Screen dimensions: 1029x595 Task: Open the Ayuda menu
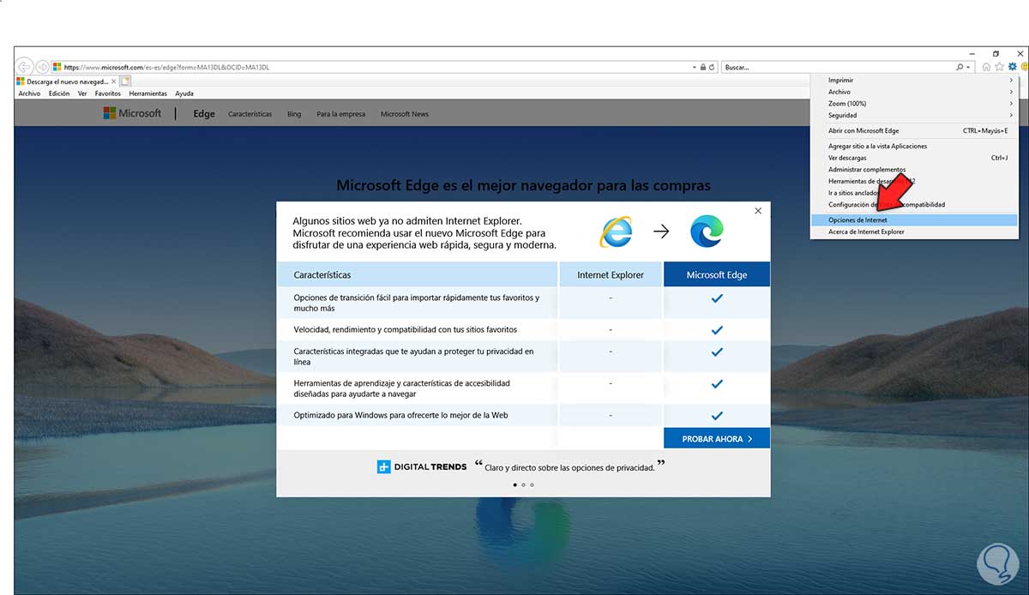(x=184, y=93)
